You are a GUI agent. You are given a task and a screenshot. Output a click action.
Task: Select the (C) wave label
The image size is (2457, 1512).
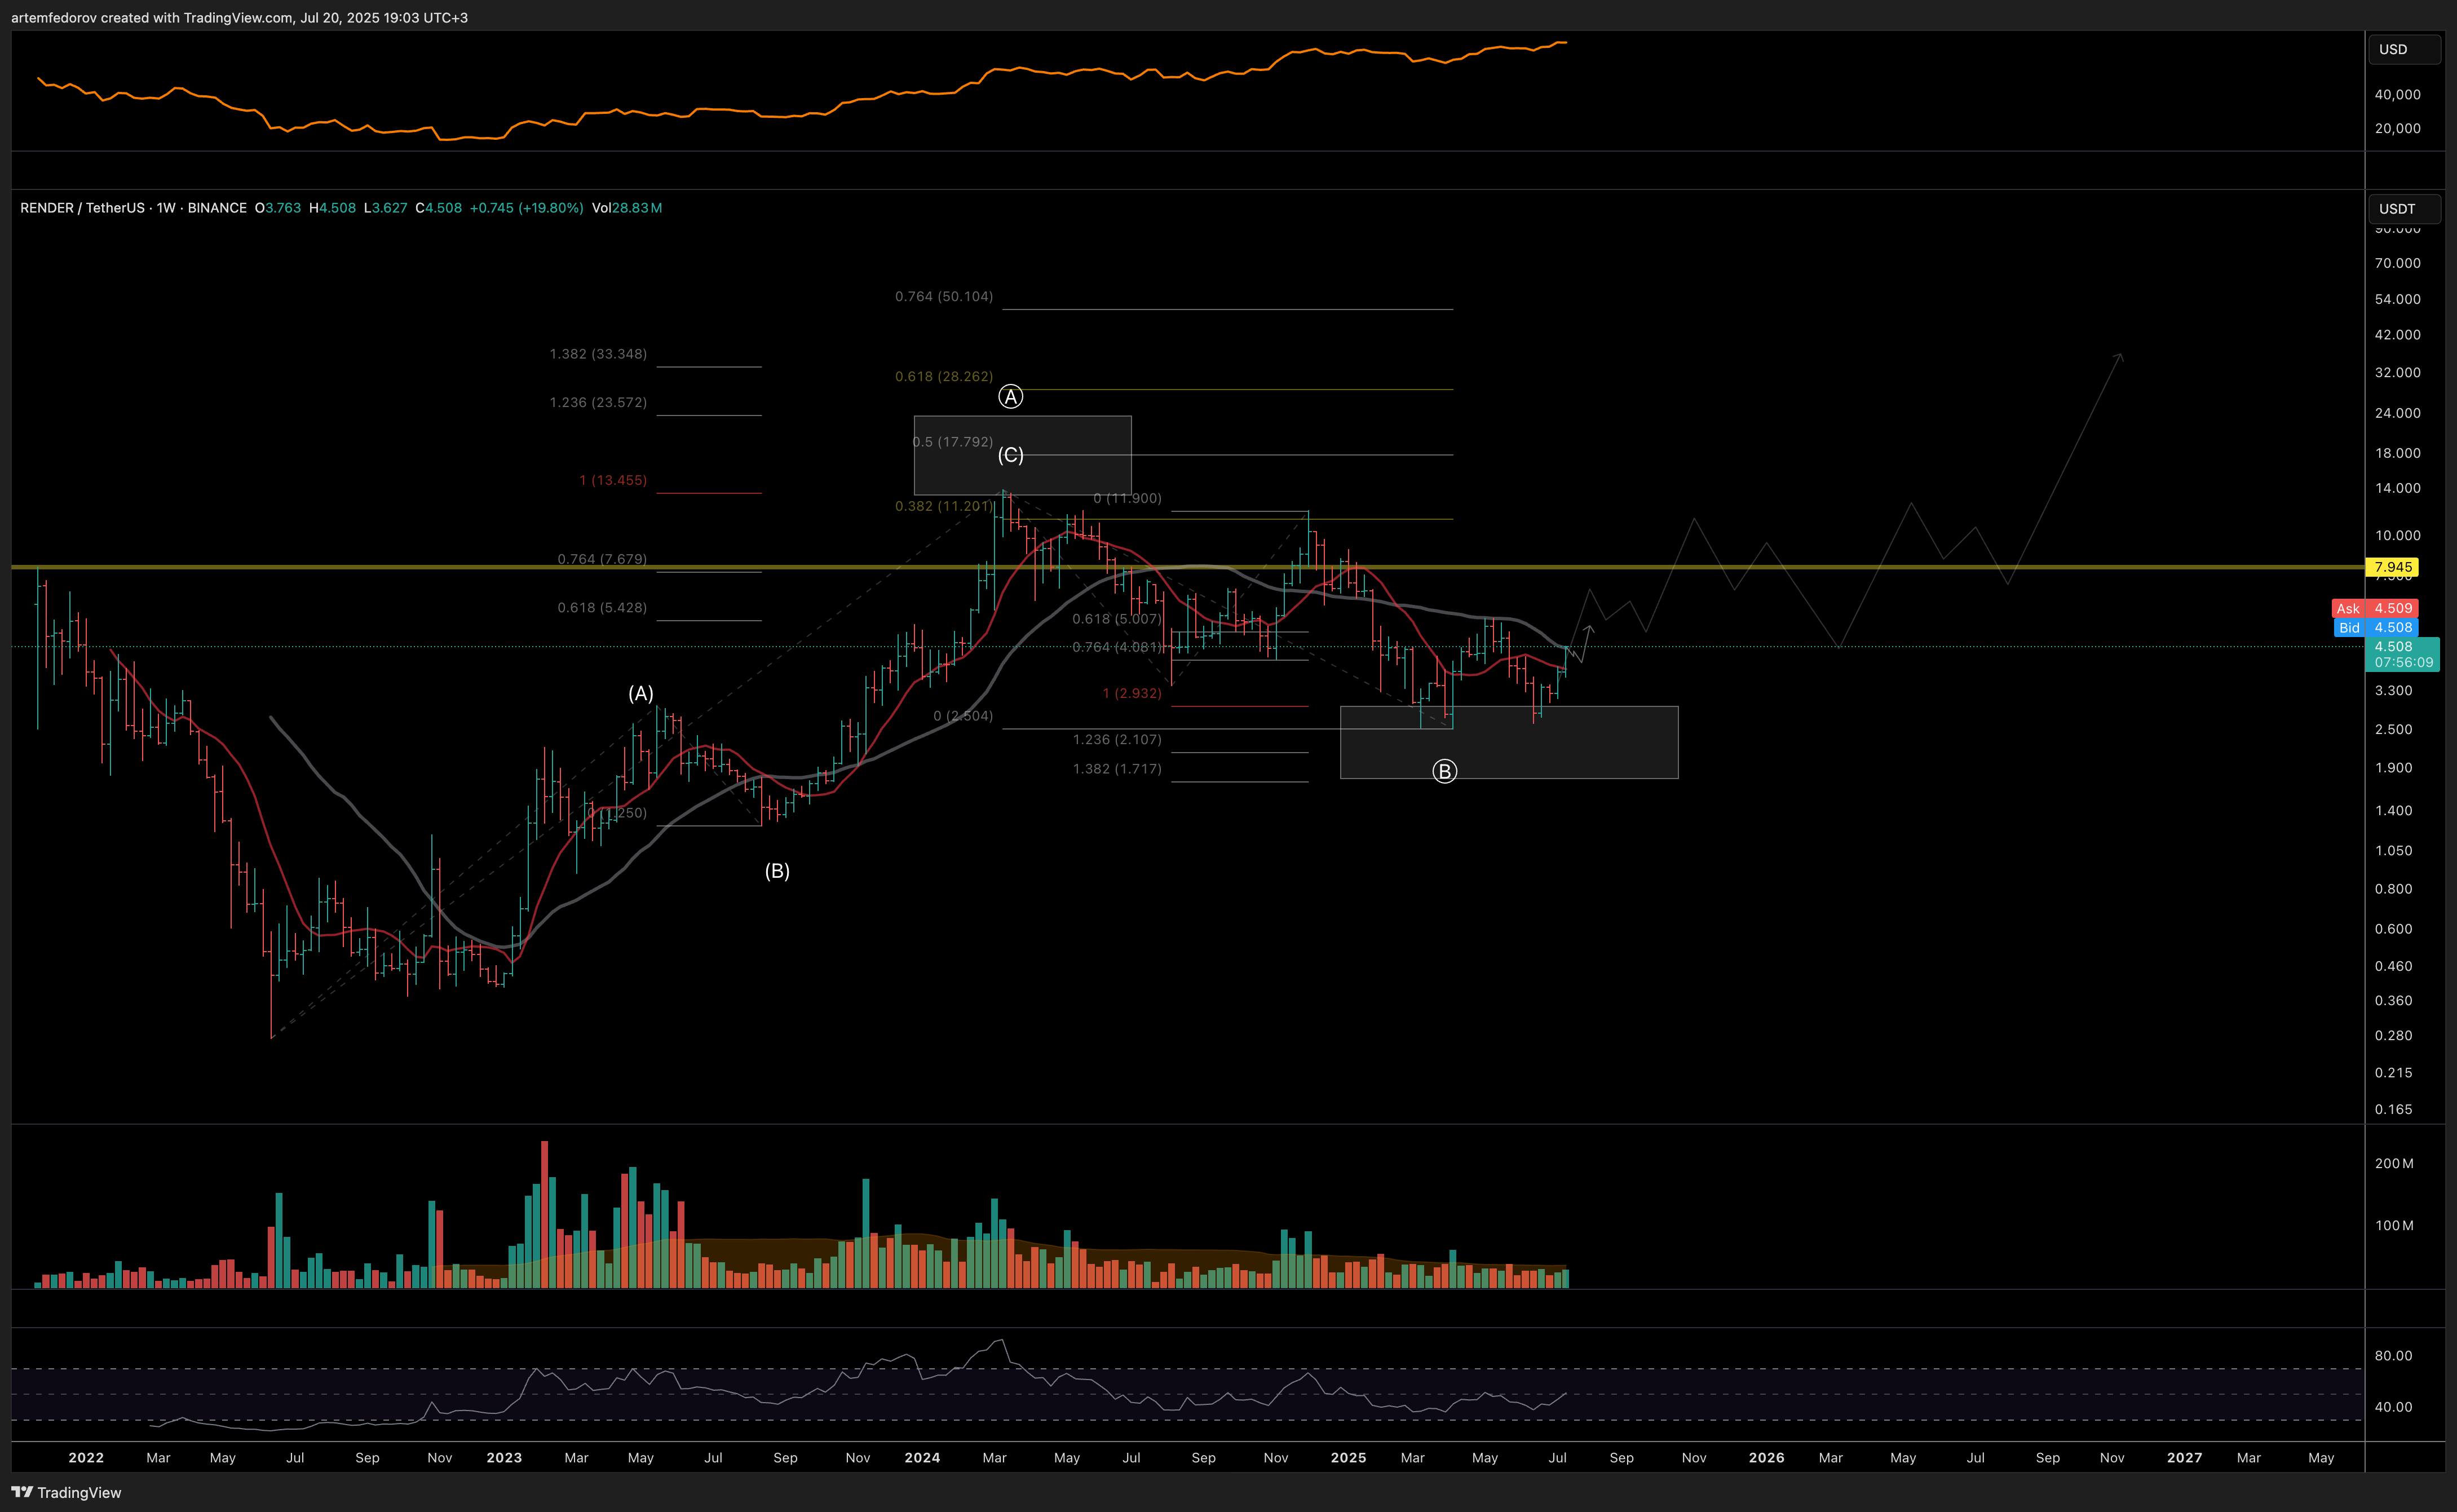point(1011,455)
